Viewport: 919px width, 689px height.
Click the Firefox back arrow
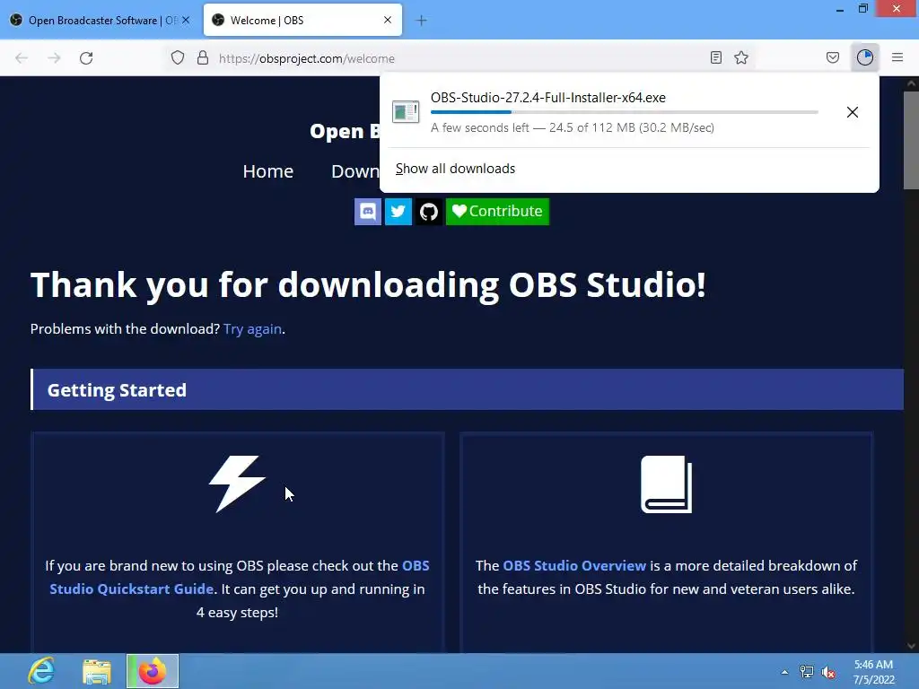click(22, 58)
